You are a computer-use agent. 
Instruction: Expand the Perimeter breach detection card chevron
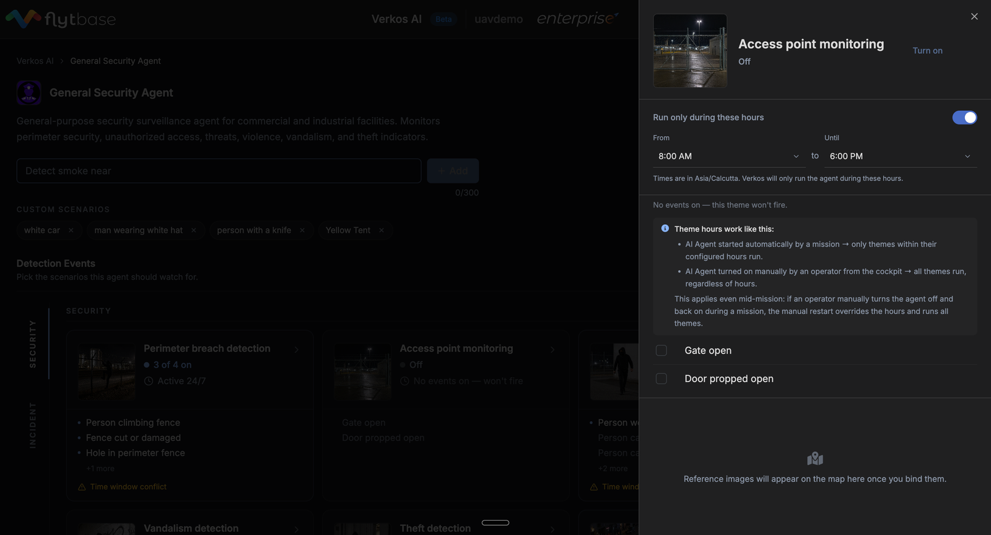coord(297,350)
